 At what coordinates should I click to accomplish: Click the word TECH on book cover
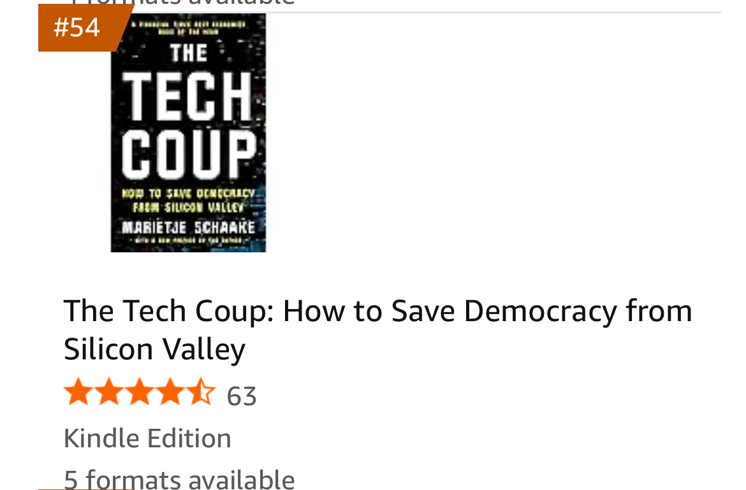point(187,96)
